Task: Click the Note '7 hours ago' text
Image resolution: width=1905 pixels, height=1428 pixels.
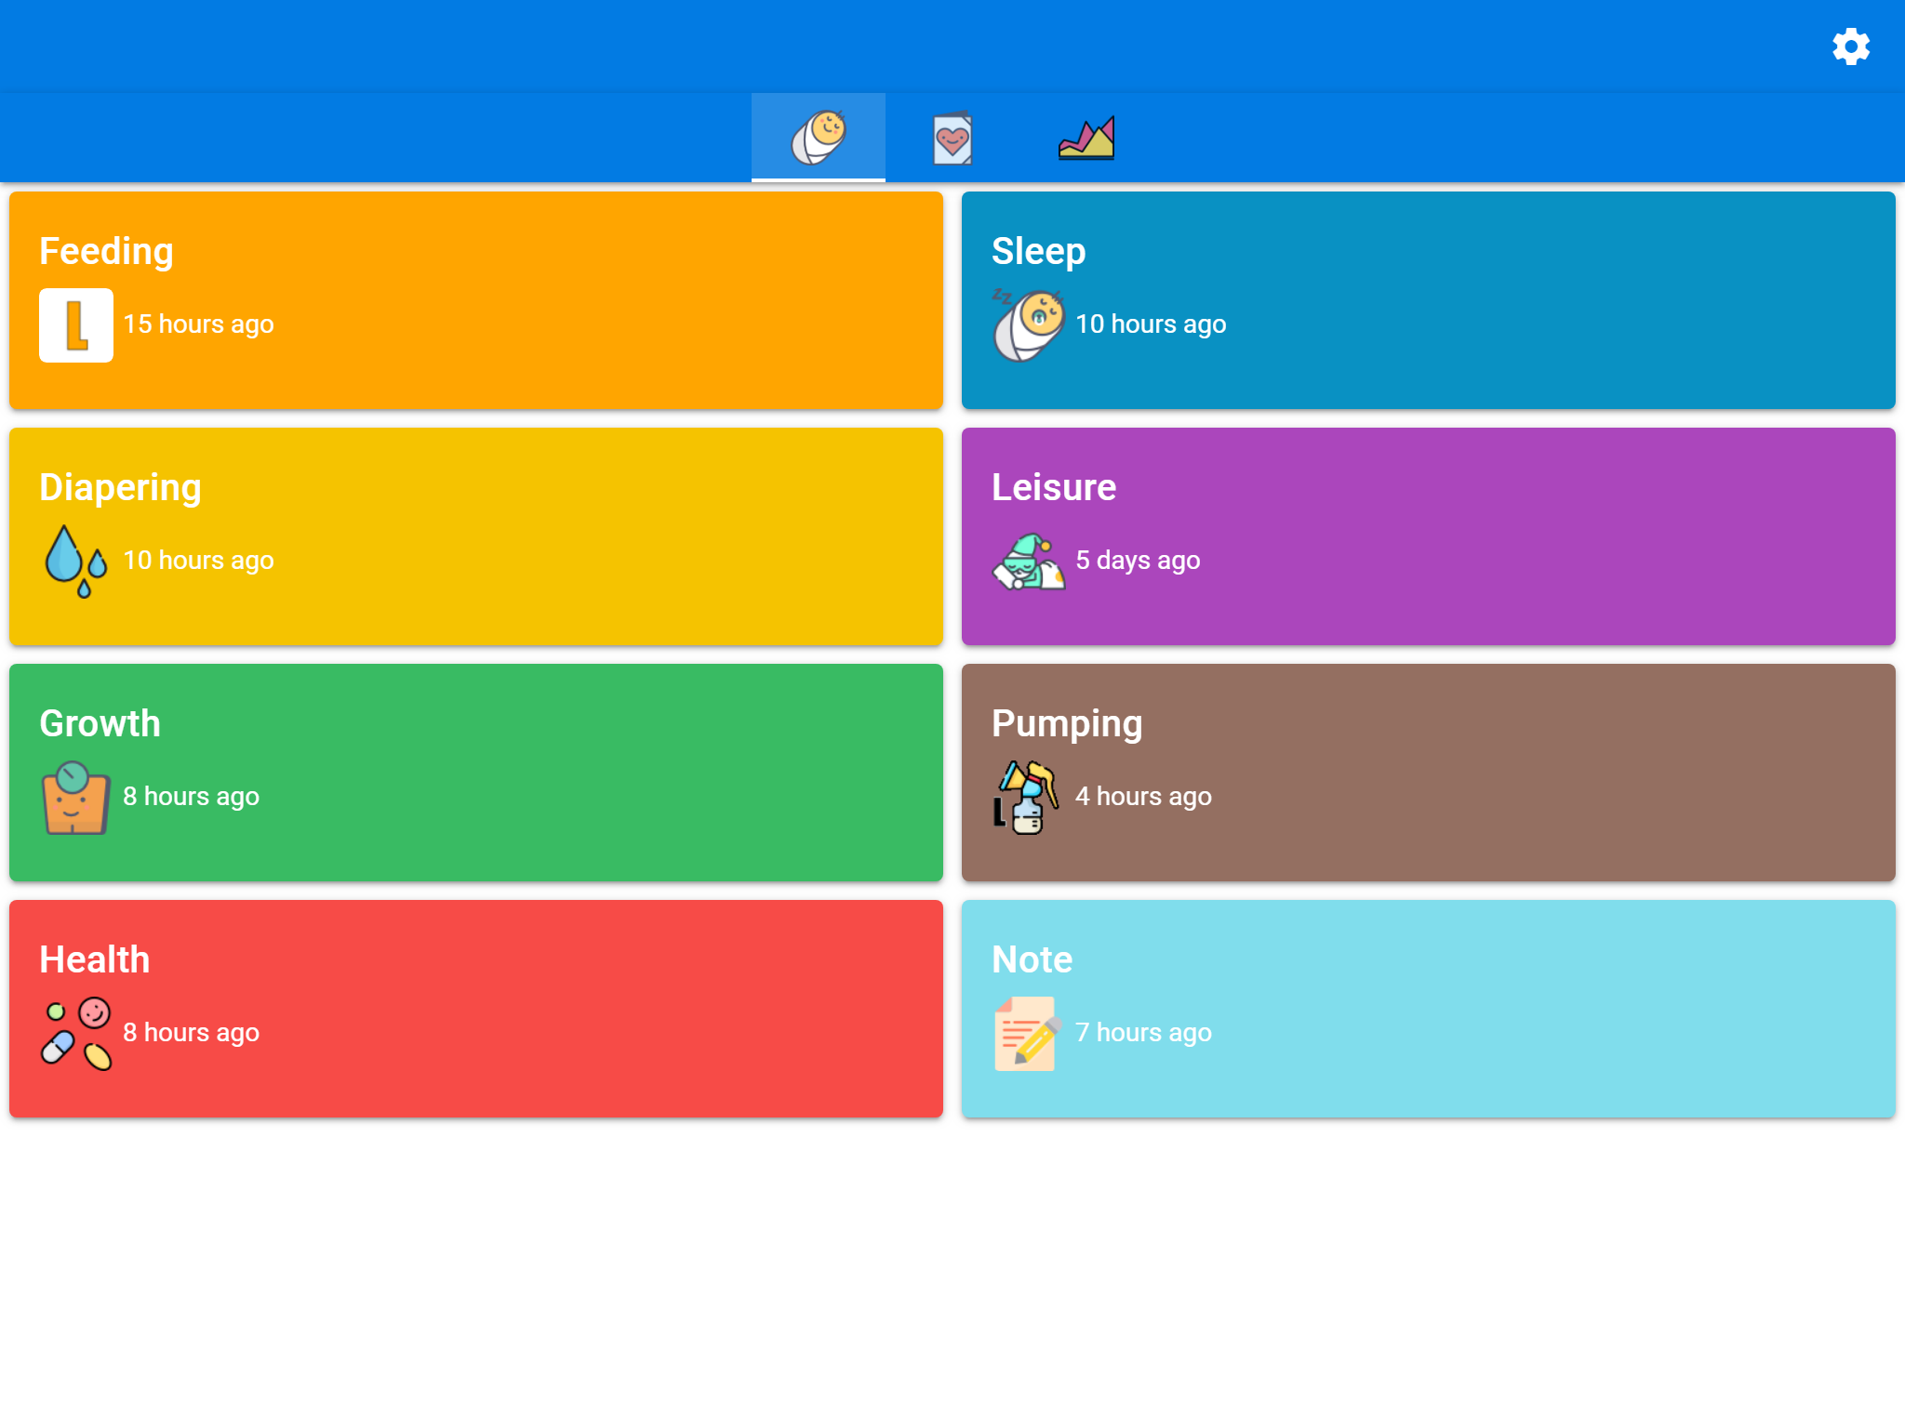Action: [1143, 1033]
